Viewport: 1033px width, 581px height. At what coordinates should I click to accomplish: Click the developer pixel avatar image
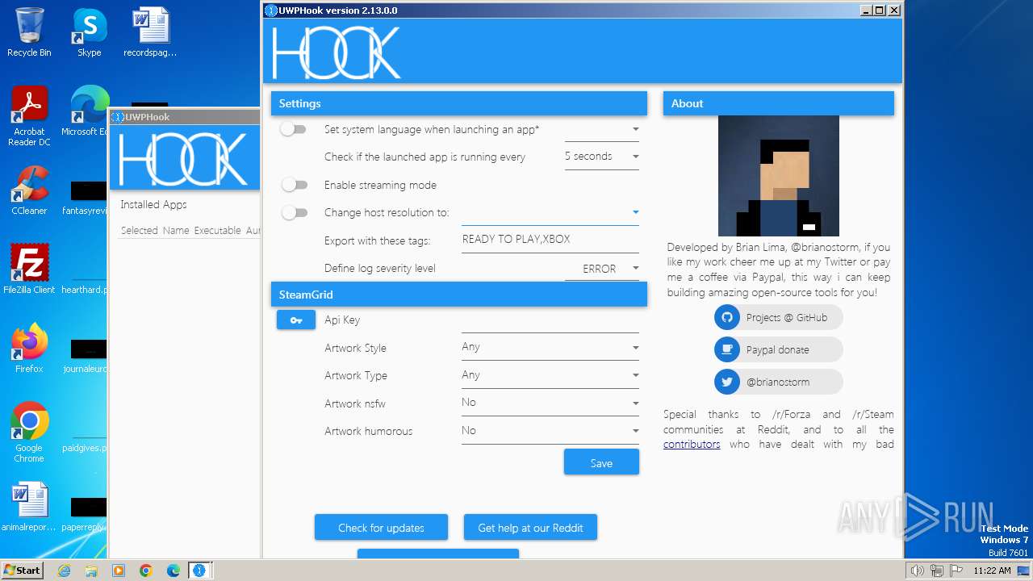point(779,176)
